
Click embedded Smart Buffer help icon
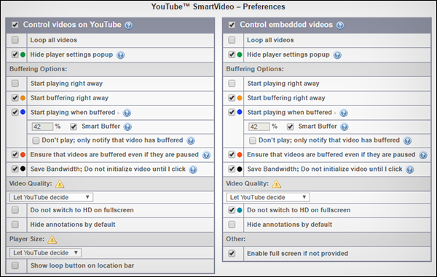(345, 127)
